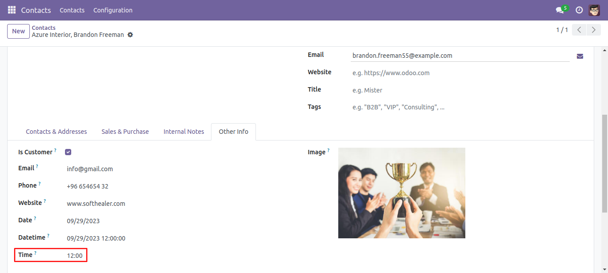Edit the www.softhealer.com website field
608x273 pixels.
pyautogui.click(x=96, y=204)
